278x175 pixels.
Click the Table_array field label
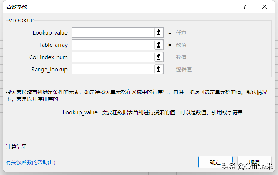click(53, 45)
